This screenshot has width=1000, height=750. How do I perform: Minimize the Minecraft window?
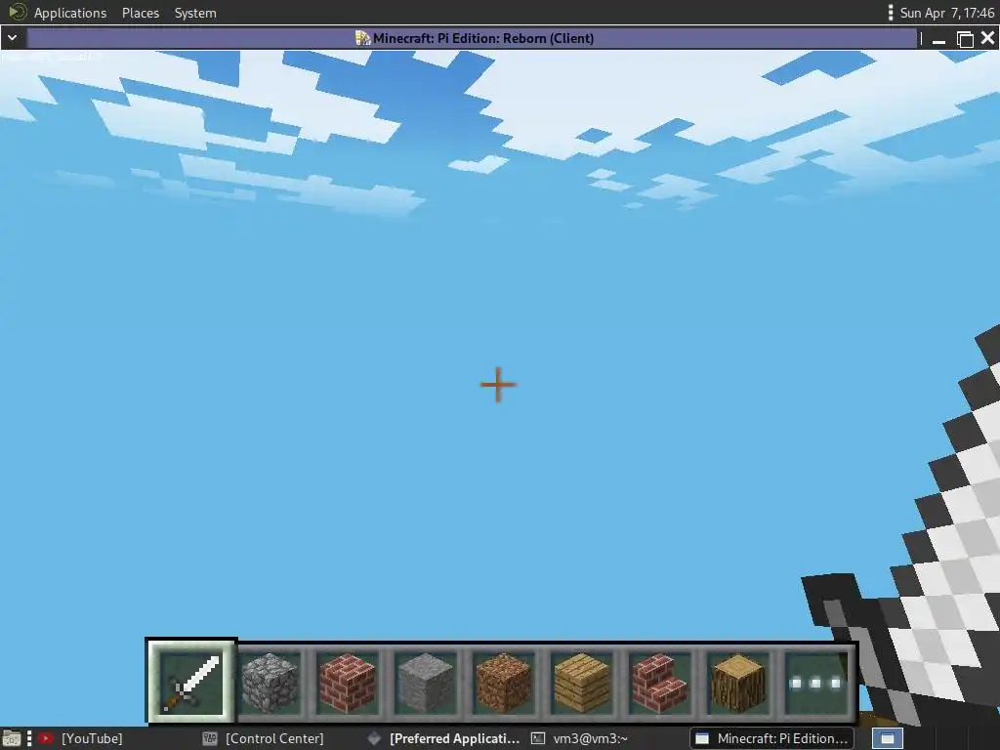pyautogui.click(x=938, y=39)
